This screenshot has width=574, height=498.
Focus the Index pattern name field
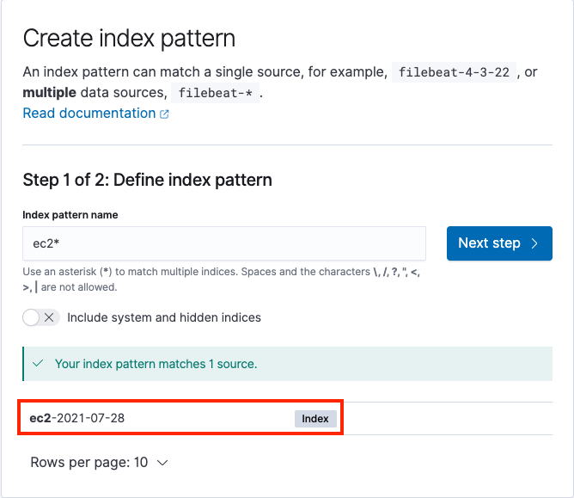click(224, 243)
